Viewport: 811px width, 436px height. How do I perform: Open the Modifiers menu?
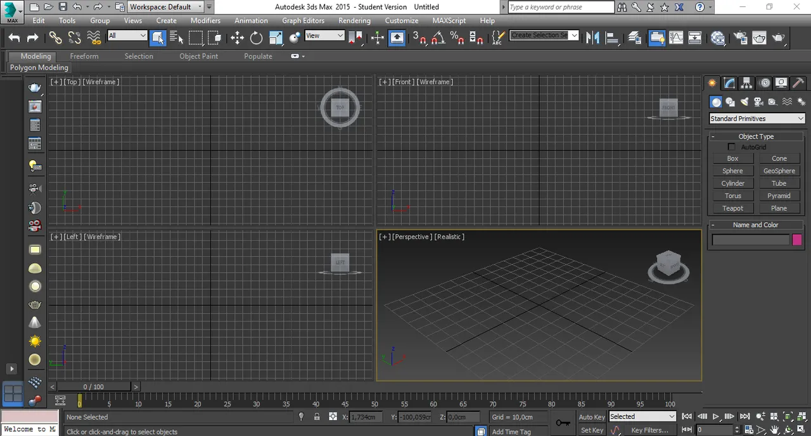click(205, 20)
